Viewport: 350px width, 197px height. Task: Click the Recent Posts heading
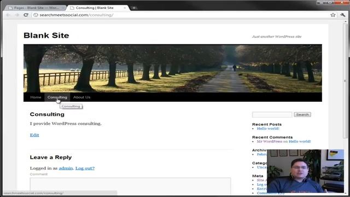tap(267, 124)
